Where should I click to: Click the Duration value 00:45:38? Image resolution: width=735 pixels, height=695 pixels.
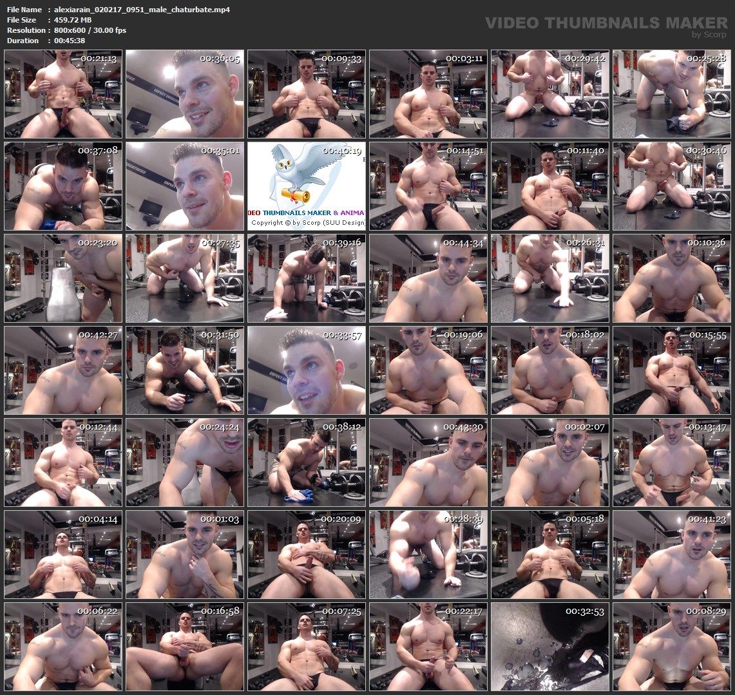[70, 41]
